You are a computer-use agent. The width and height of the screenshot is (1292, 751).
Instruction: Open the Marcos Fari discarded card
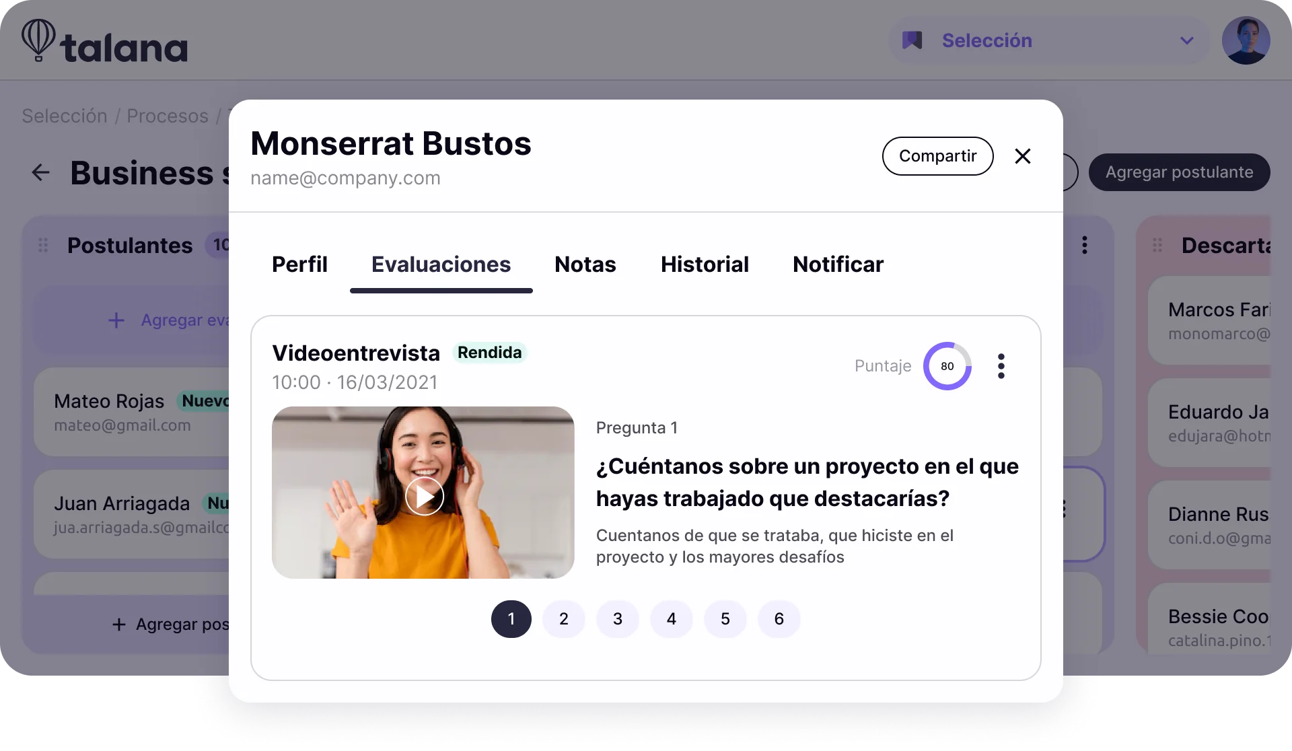tap(1209, 320)
